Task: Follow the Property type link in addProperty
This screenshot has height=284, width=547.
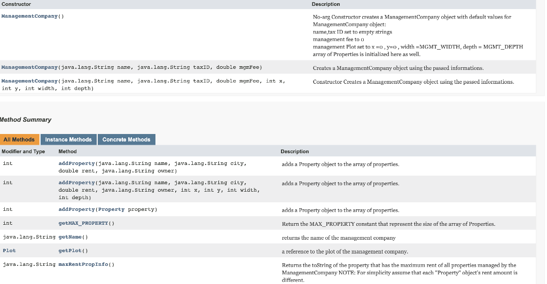Action: coord(111,209)
